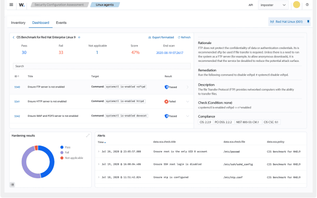The height and width of the screenshot is (198, 317).
Task: Open the Security Configuration Assessment breadcrumb
Action: coord(59,4)
